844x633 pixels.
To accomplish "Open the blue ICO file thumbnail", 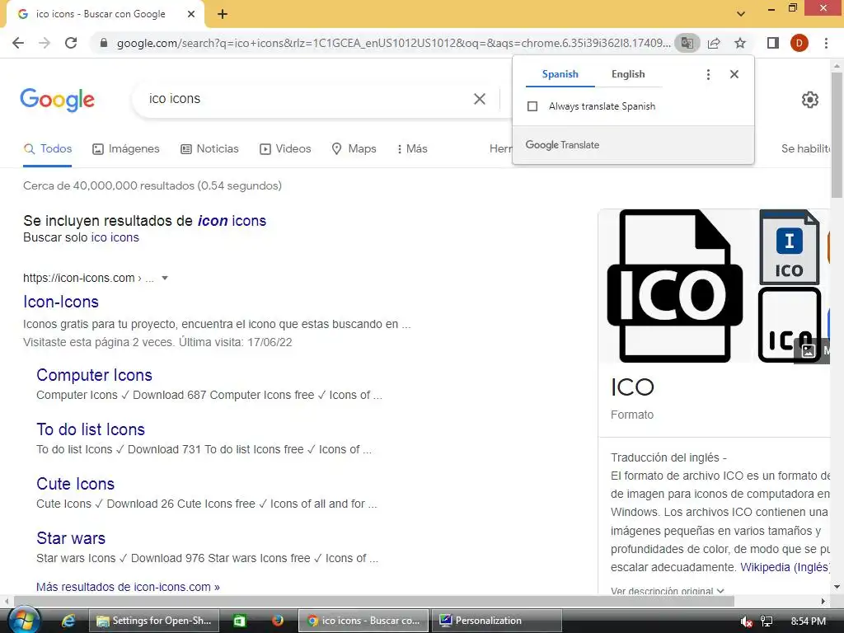I will pos(789,247).
